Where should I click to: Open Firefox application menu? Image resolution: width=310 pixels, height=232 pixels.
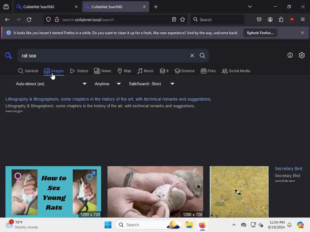click(x=303, y=19)
